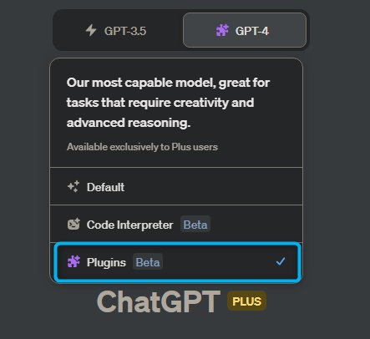
Task: Click the Beta badge beside Plugins
Action: pyautogui.click(x=148, y=262)
